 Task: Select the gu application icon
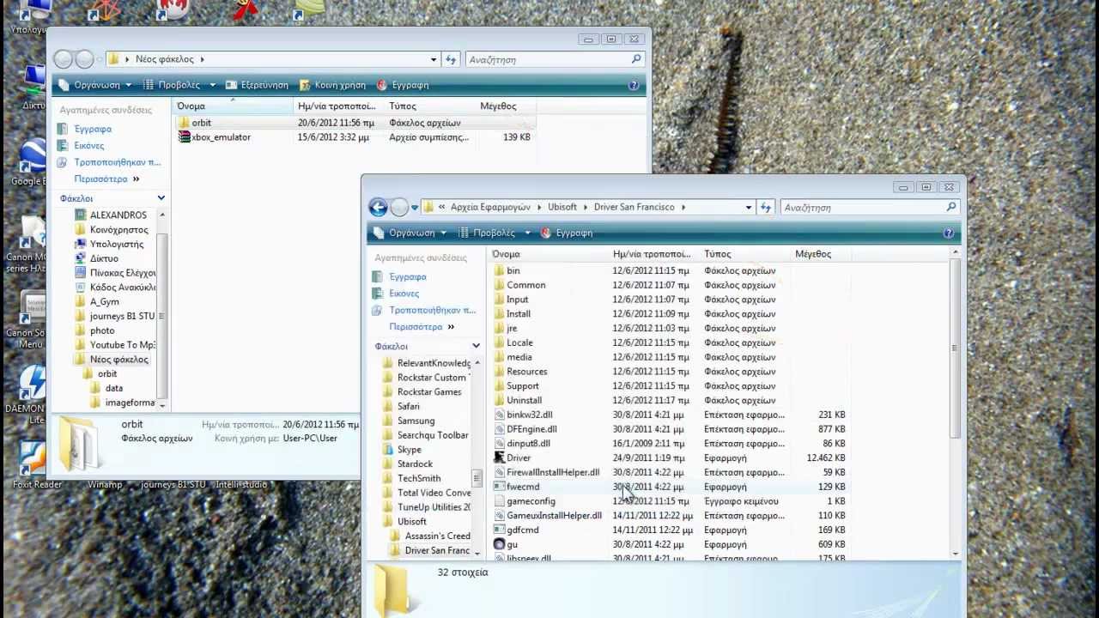(500, 544)
